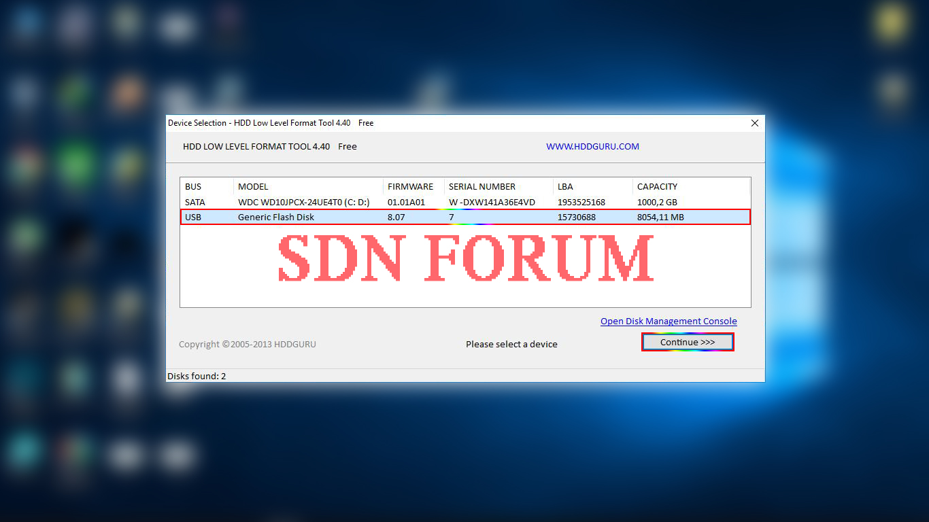The height and width of the screenshot is (522, 929).
Task: Click the MODEL column header
Action: point(253,186)
